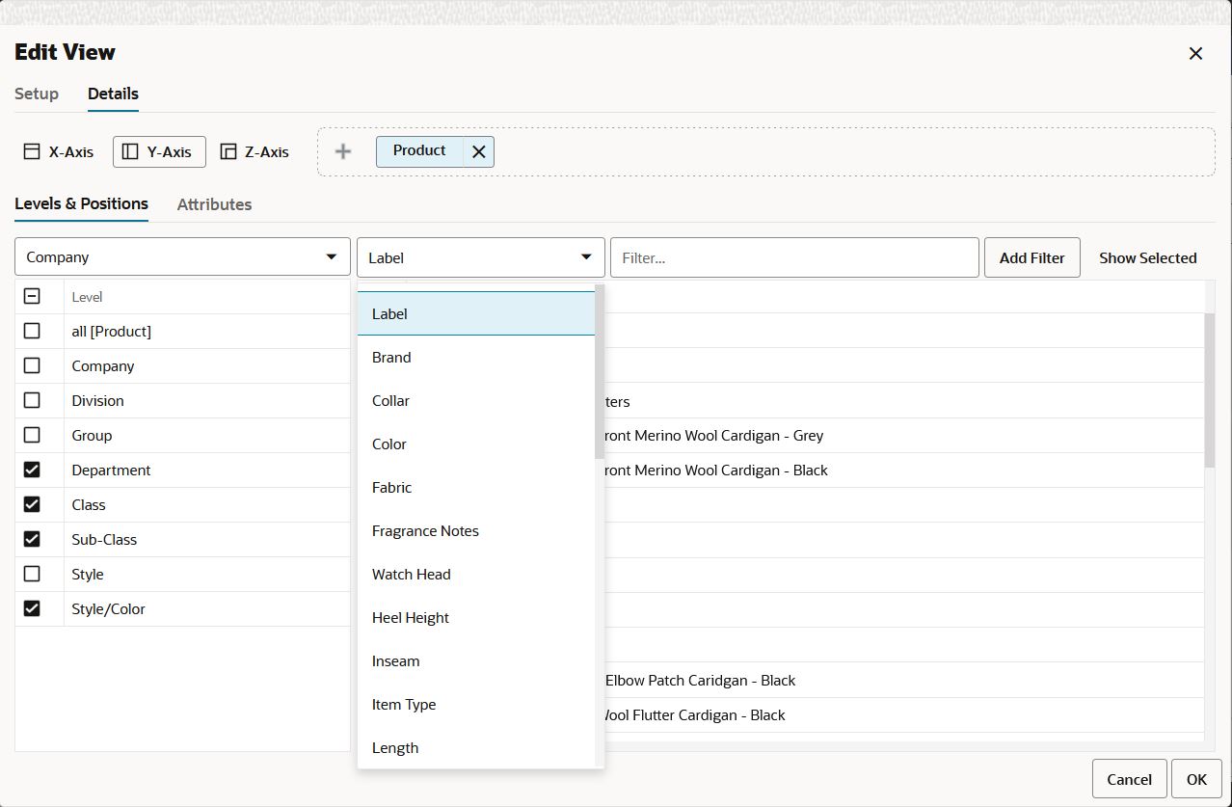Click the dropdown list scrollbar thumb
1232x807 pixels.
click(x=600, y=371)
